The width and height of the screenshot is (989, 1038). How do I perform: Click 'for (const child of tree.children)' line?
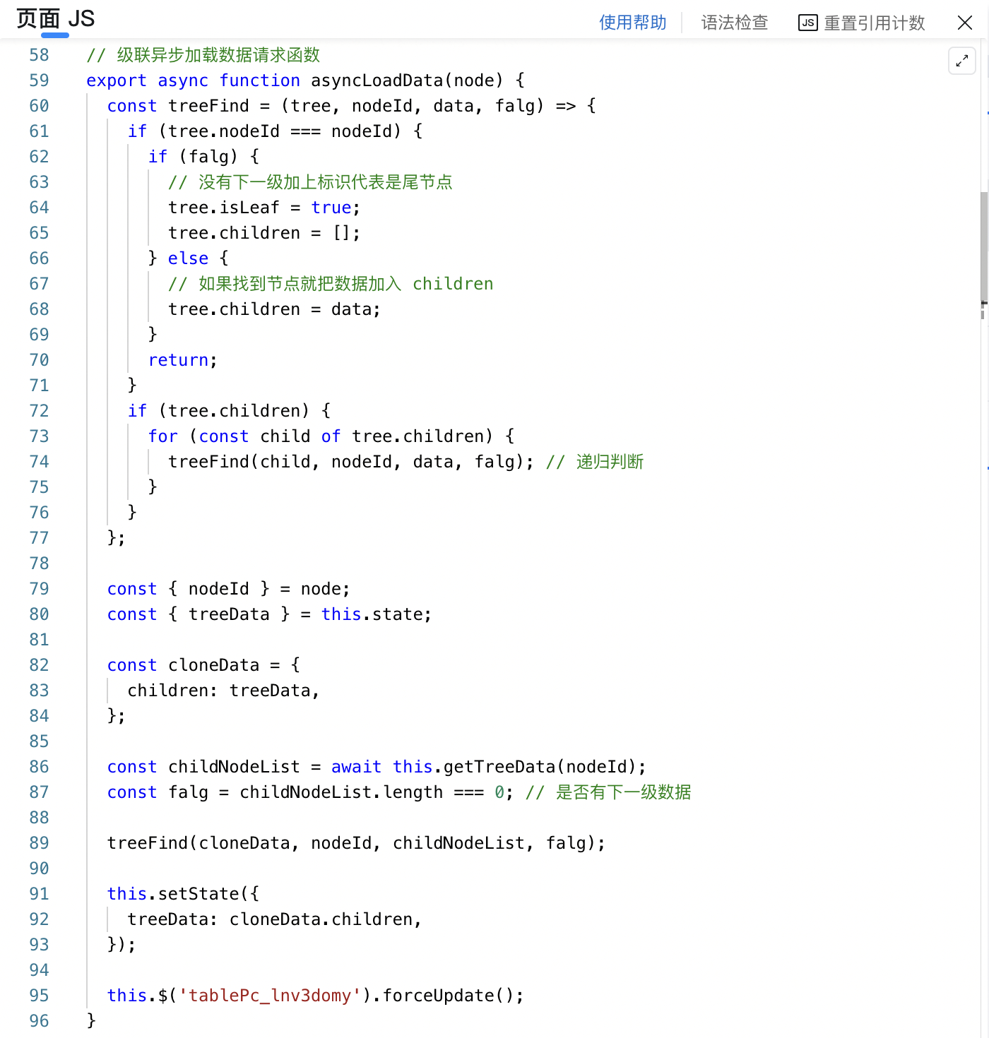[331, 436]
